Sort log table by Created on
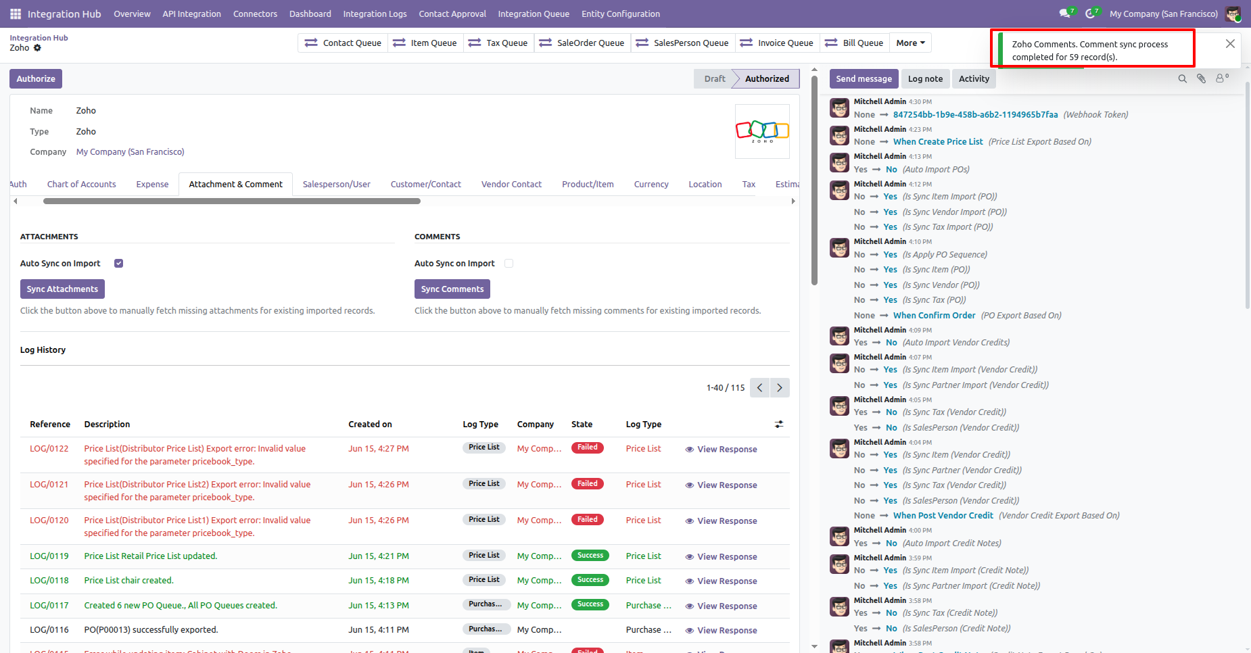The width and height of the screenshot is (1251, 653). coord(370,425)
